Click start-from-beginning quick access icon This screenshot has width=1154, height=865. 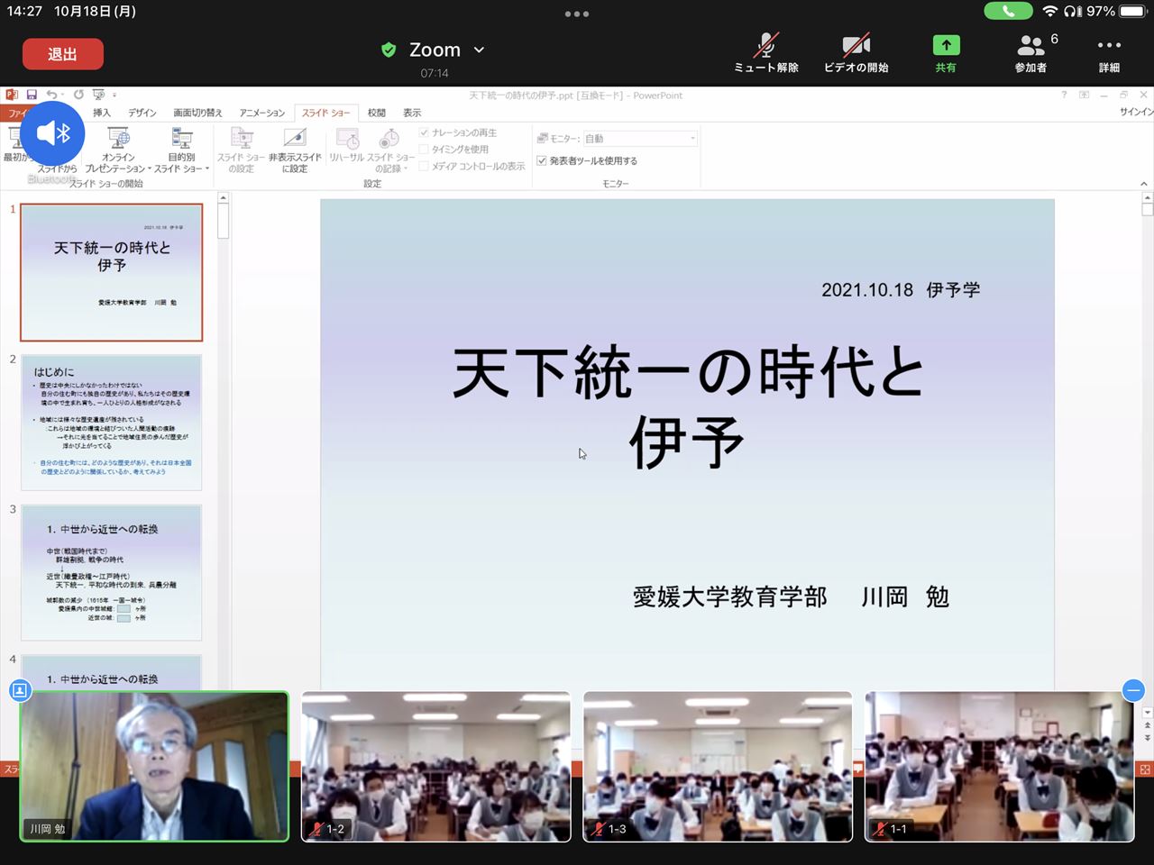tap(98, 95)
